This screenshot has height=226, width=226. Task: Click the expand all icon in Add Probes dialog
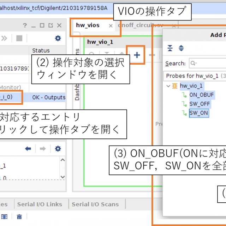click(x=181, y=48)
